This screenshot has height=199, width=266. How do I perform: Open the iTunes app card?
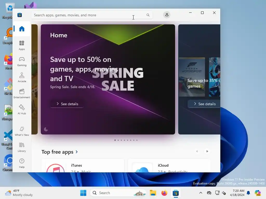click(x=83, y=166)
